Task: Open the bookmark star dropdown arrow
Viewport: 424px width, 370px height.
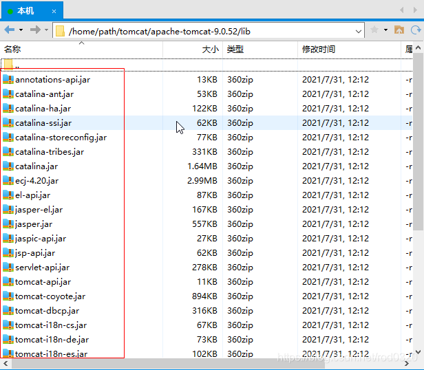Action: 386,30
